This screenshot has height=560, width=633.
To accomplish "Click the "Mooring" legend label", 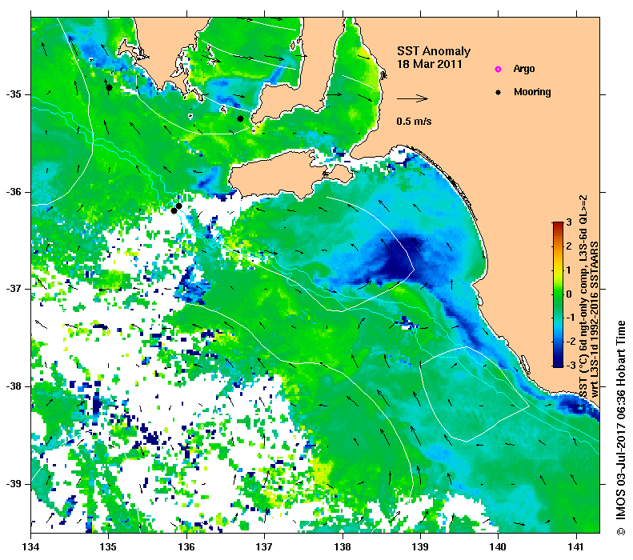I will point(532,92).
